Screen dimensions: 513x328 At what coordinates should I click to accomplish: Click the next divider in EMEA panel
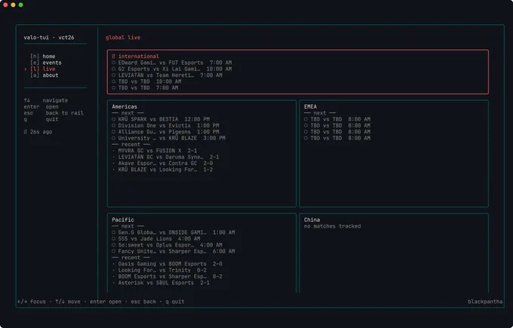point(320,113)
